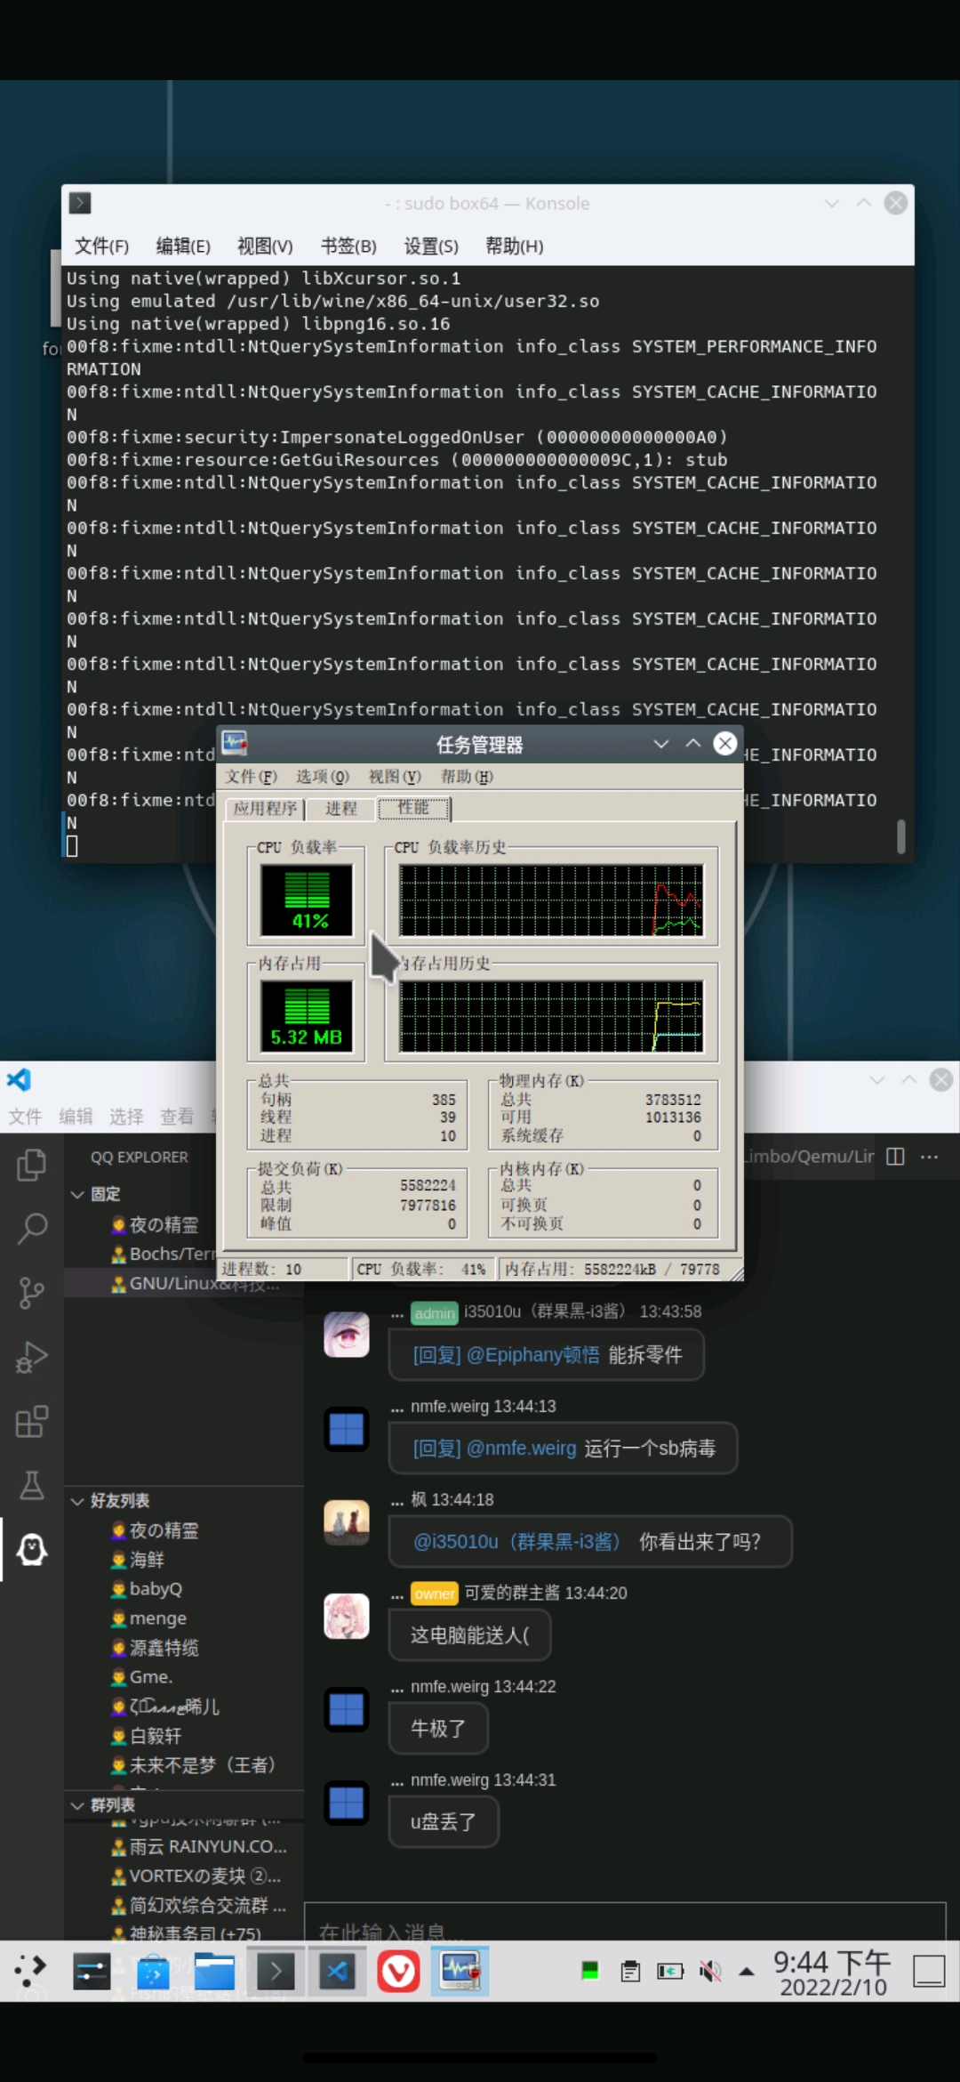Open Konsole 书签(B) menu

[x=348, y=246]
